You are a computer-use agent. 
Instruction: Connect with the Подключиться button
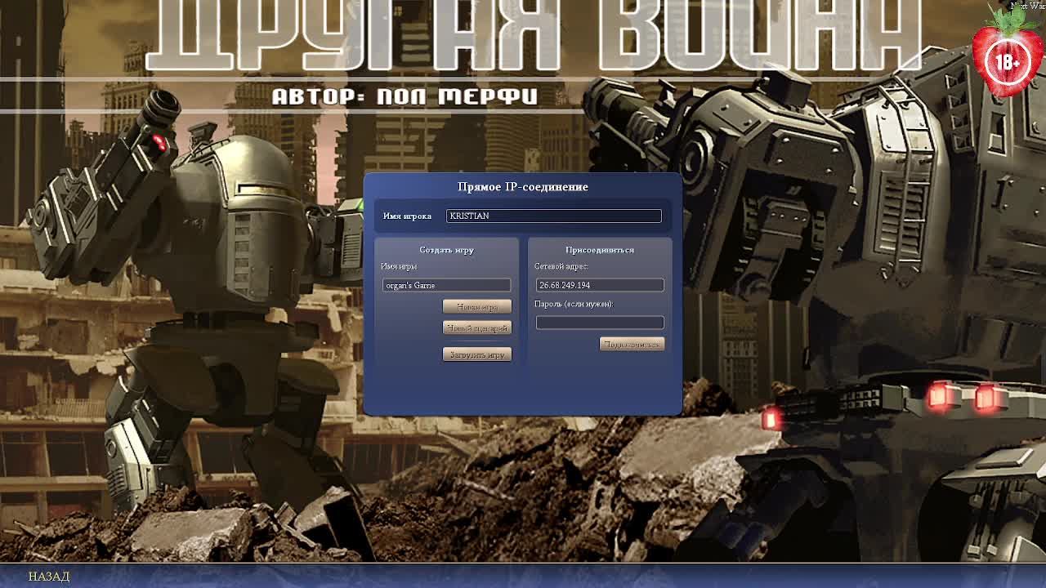[x=632, y=344]
